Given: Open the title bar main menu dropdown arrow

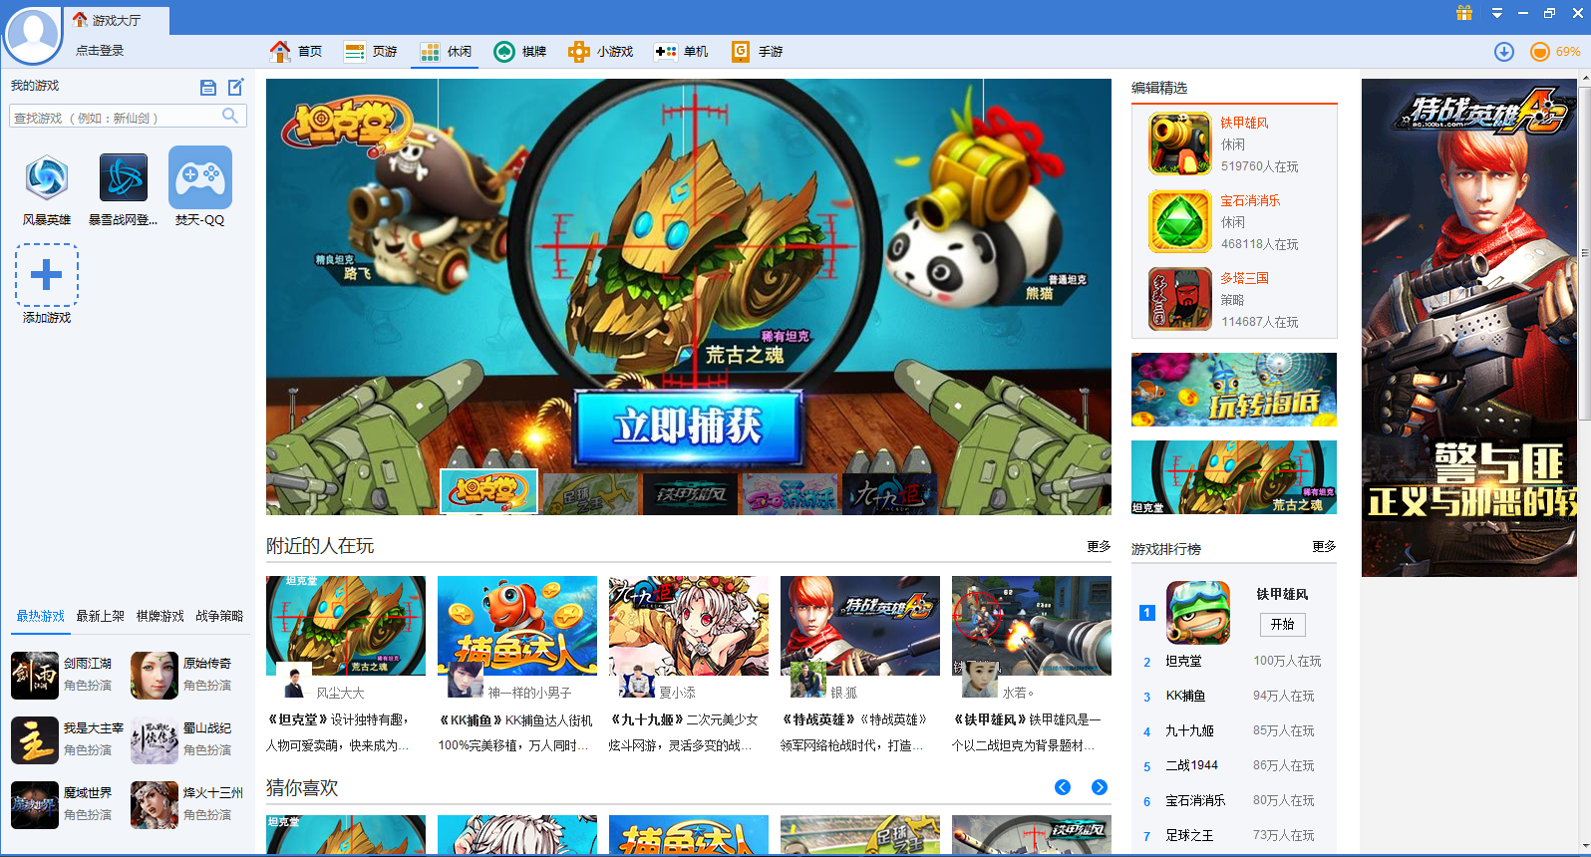Looking at the screenshot, I should pos(1496,13).
